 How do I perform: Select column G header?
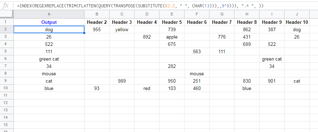click(x=222, y=14)
